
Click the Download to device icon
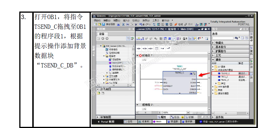158,24
